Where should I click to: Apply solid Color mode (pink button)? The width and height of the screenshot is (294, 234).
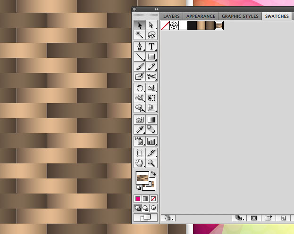point(138,199)
